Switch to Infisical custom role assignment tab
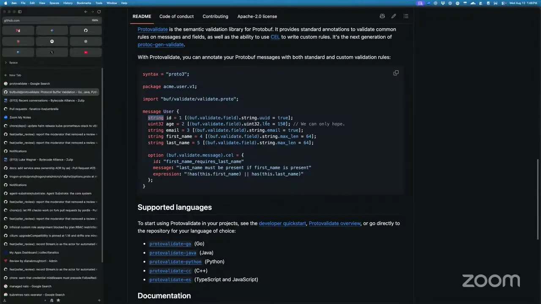Image resolution: width=541 pixels, height=304 pixels. tap(51, 227)
